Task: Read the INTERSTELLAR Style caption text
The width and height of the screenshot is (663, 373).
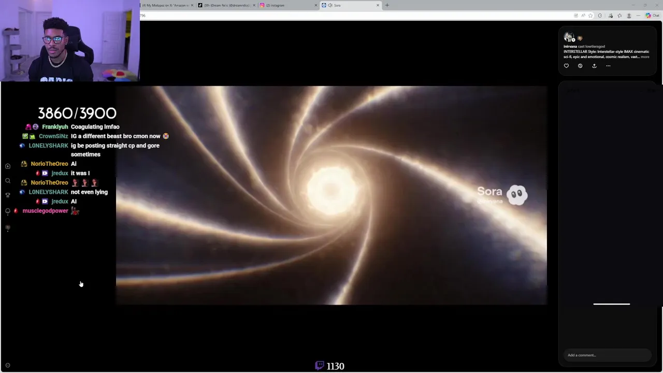Action: [x=606, y=54]
